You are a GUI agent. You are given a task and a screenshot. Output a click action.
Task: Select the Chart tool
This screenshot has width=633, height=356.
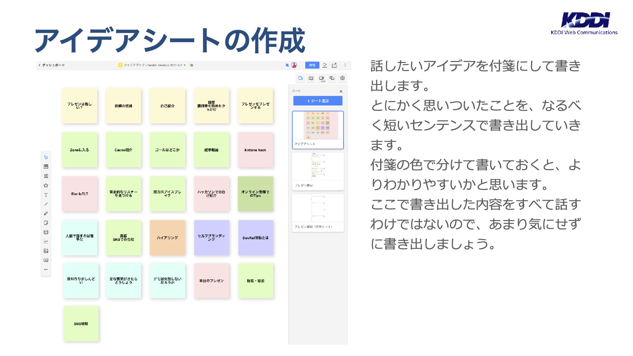click(x=46, y=241)
